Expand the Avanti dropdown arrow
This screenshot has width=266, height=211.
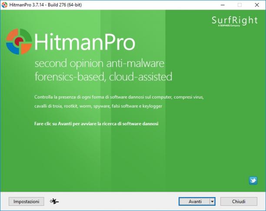click(212, 201)
